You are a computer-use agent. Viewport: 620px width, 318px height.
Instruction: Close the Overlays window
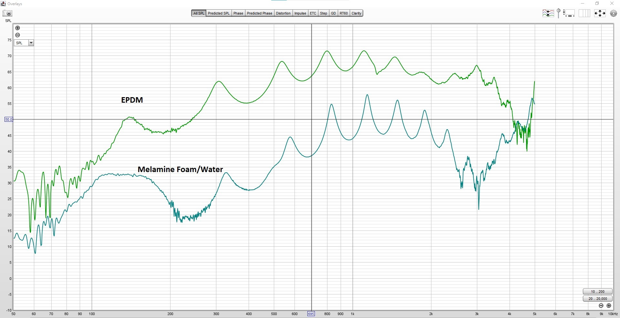click(612, 4)
